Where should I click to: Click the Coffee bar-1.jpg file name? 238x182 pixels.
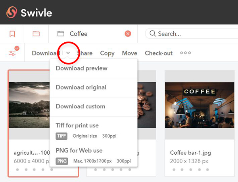190,153
